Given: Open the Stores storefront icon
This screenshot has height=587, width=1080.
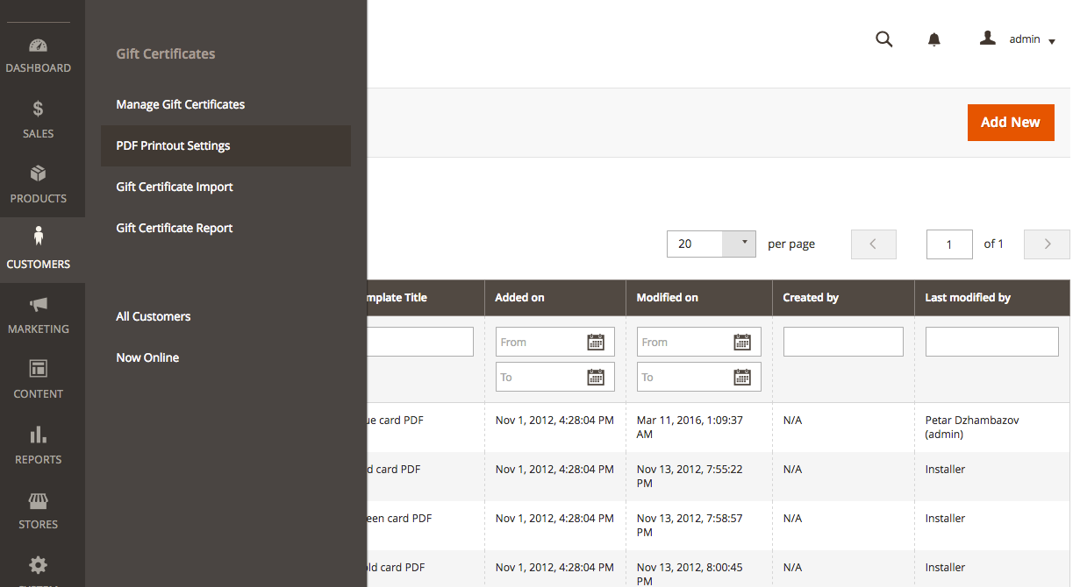Looking at the screenshot, I should tap(38, 500).
